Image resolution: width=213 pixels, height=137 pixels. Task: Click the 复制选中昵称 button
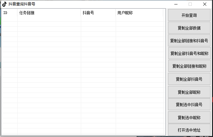coord(189,118)
